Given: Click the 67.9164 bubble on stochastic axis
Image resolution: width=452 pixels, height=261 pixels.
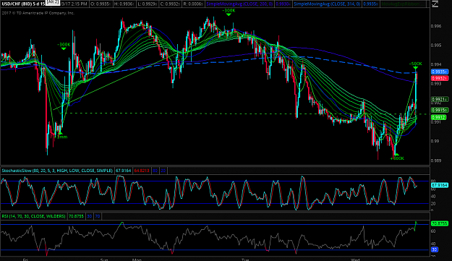Looking at the screenshot, I should [x=440, y=185].
